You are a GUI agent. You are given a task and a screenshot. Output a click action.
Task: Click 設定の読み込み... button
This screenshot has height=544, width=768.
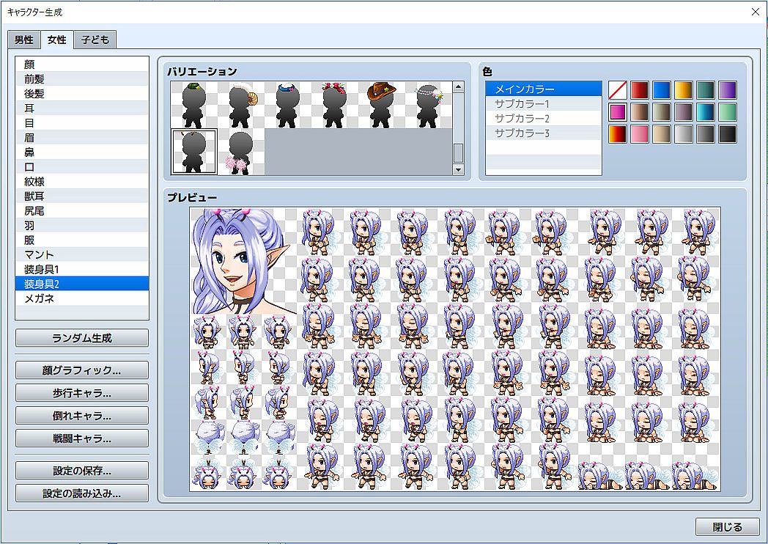(82, 493)
